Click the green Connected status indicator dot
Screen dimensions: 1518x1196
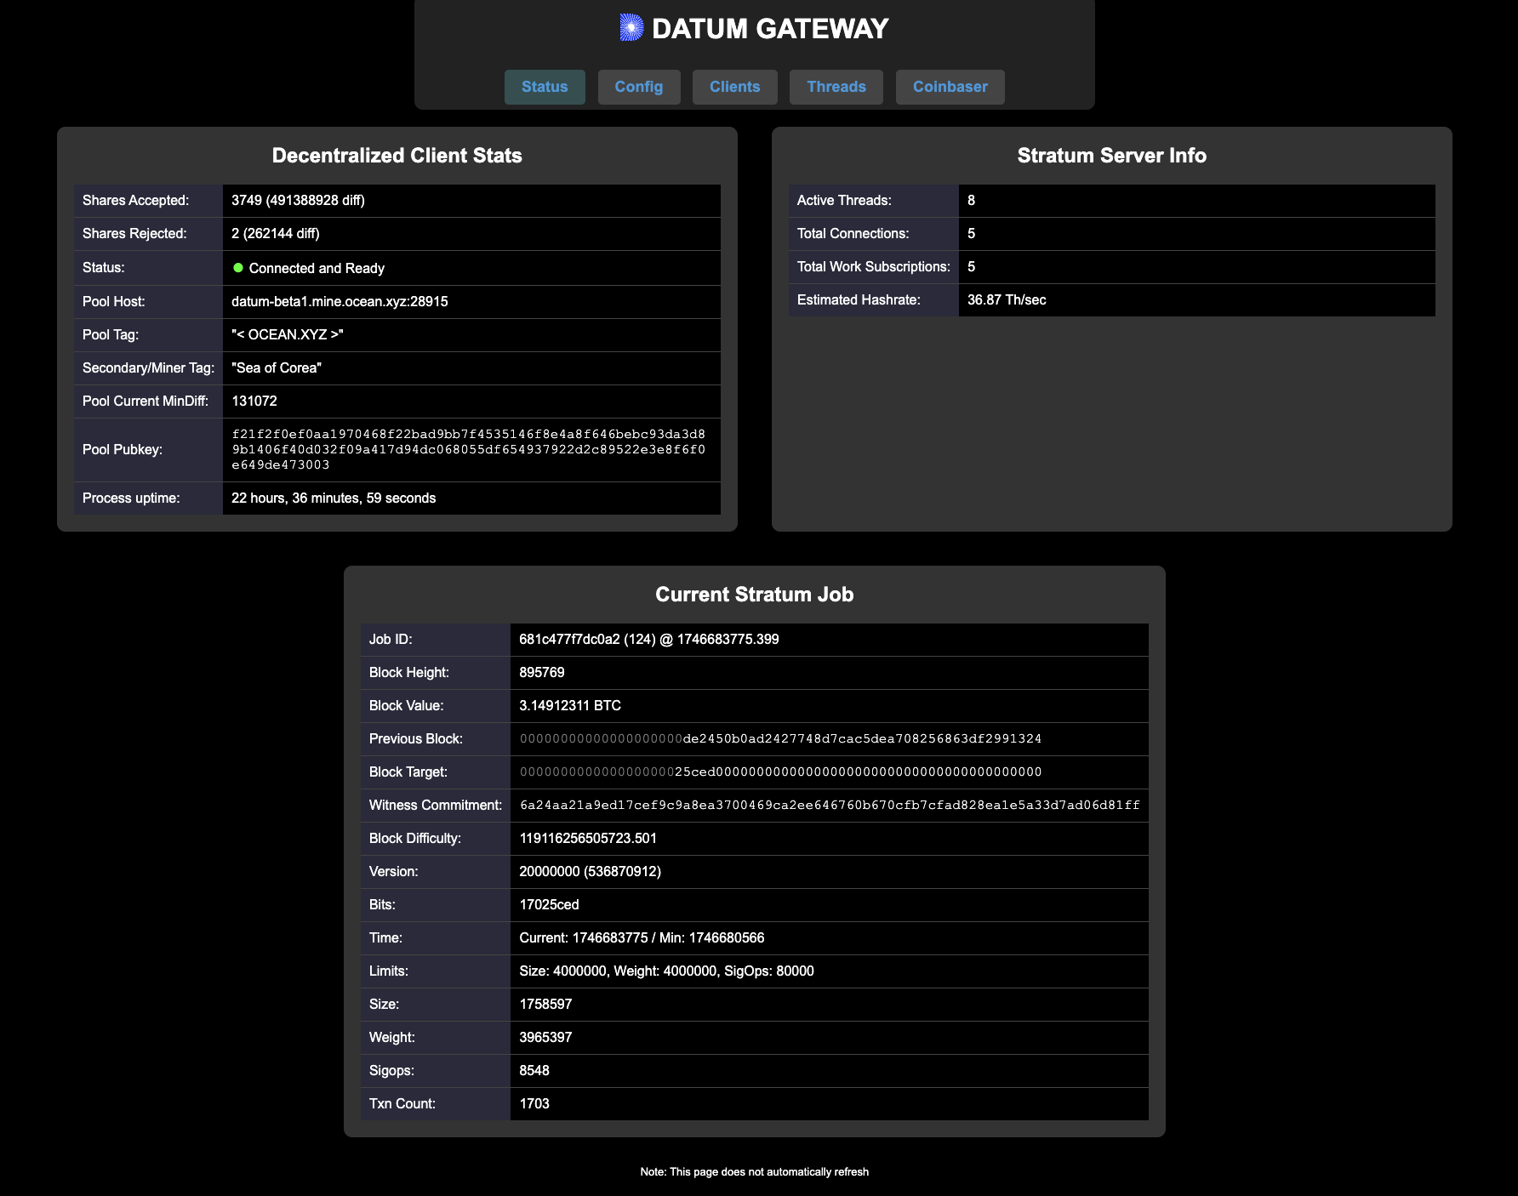238,268
